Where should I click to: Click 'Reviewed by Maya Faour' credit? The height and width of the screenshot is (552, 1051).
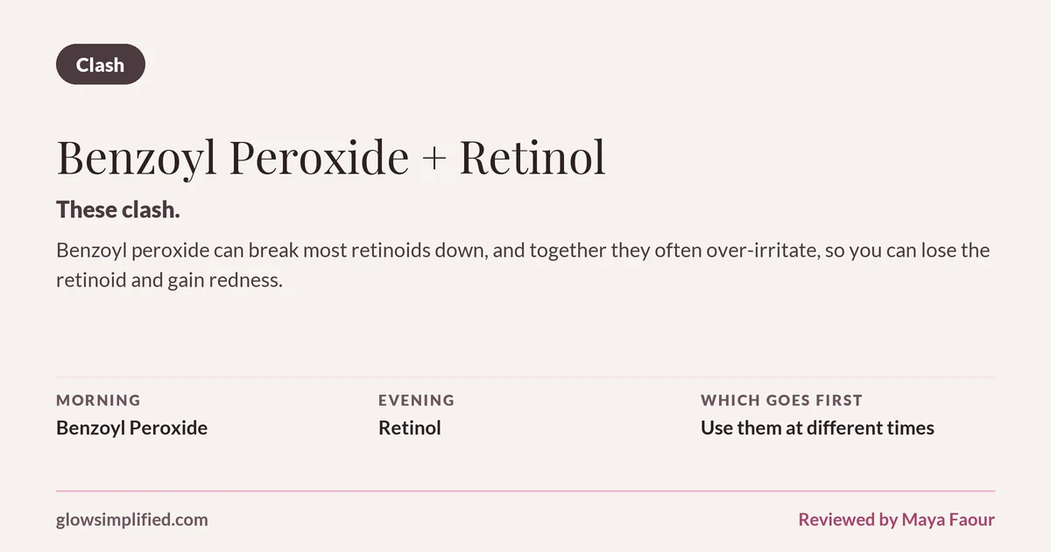coord(896,520)
